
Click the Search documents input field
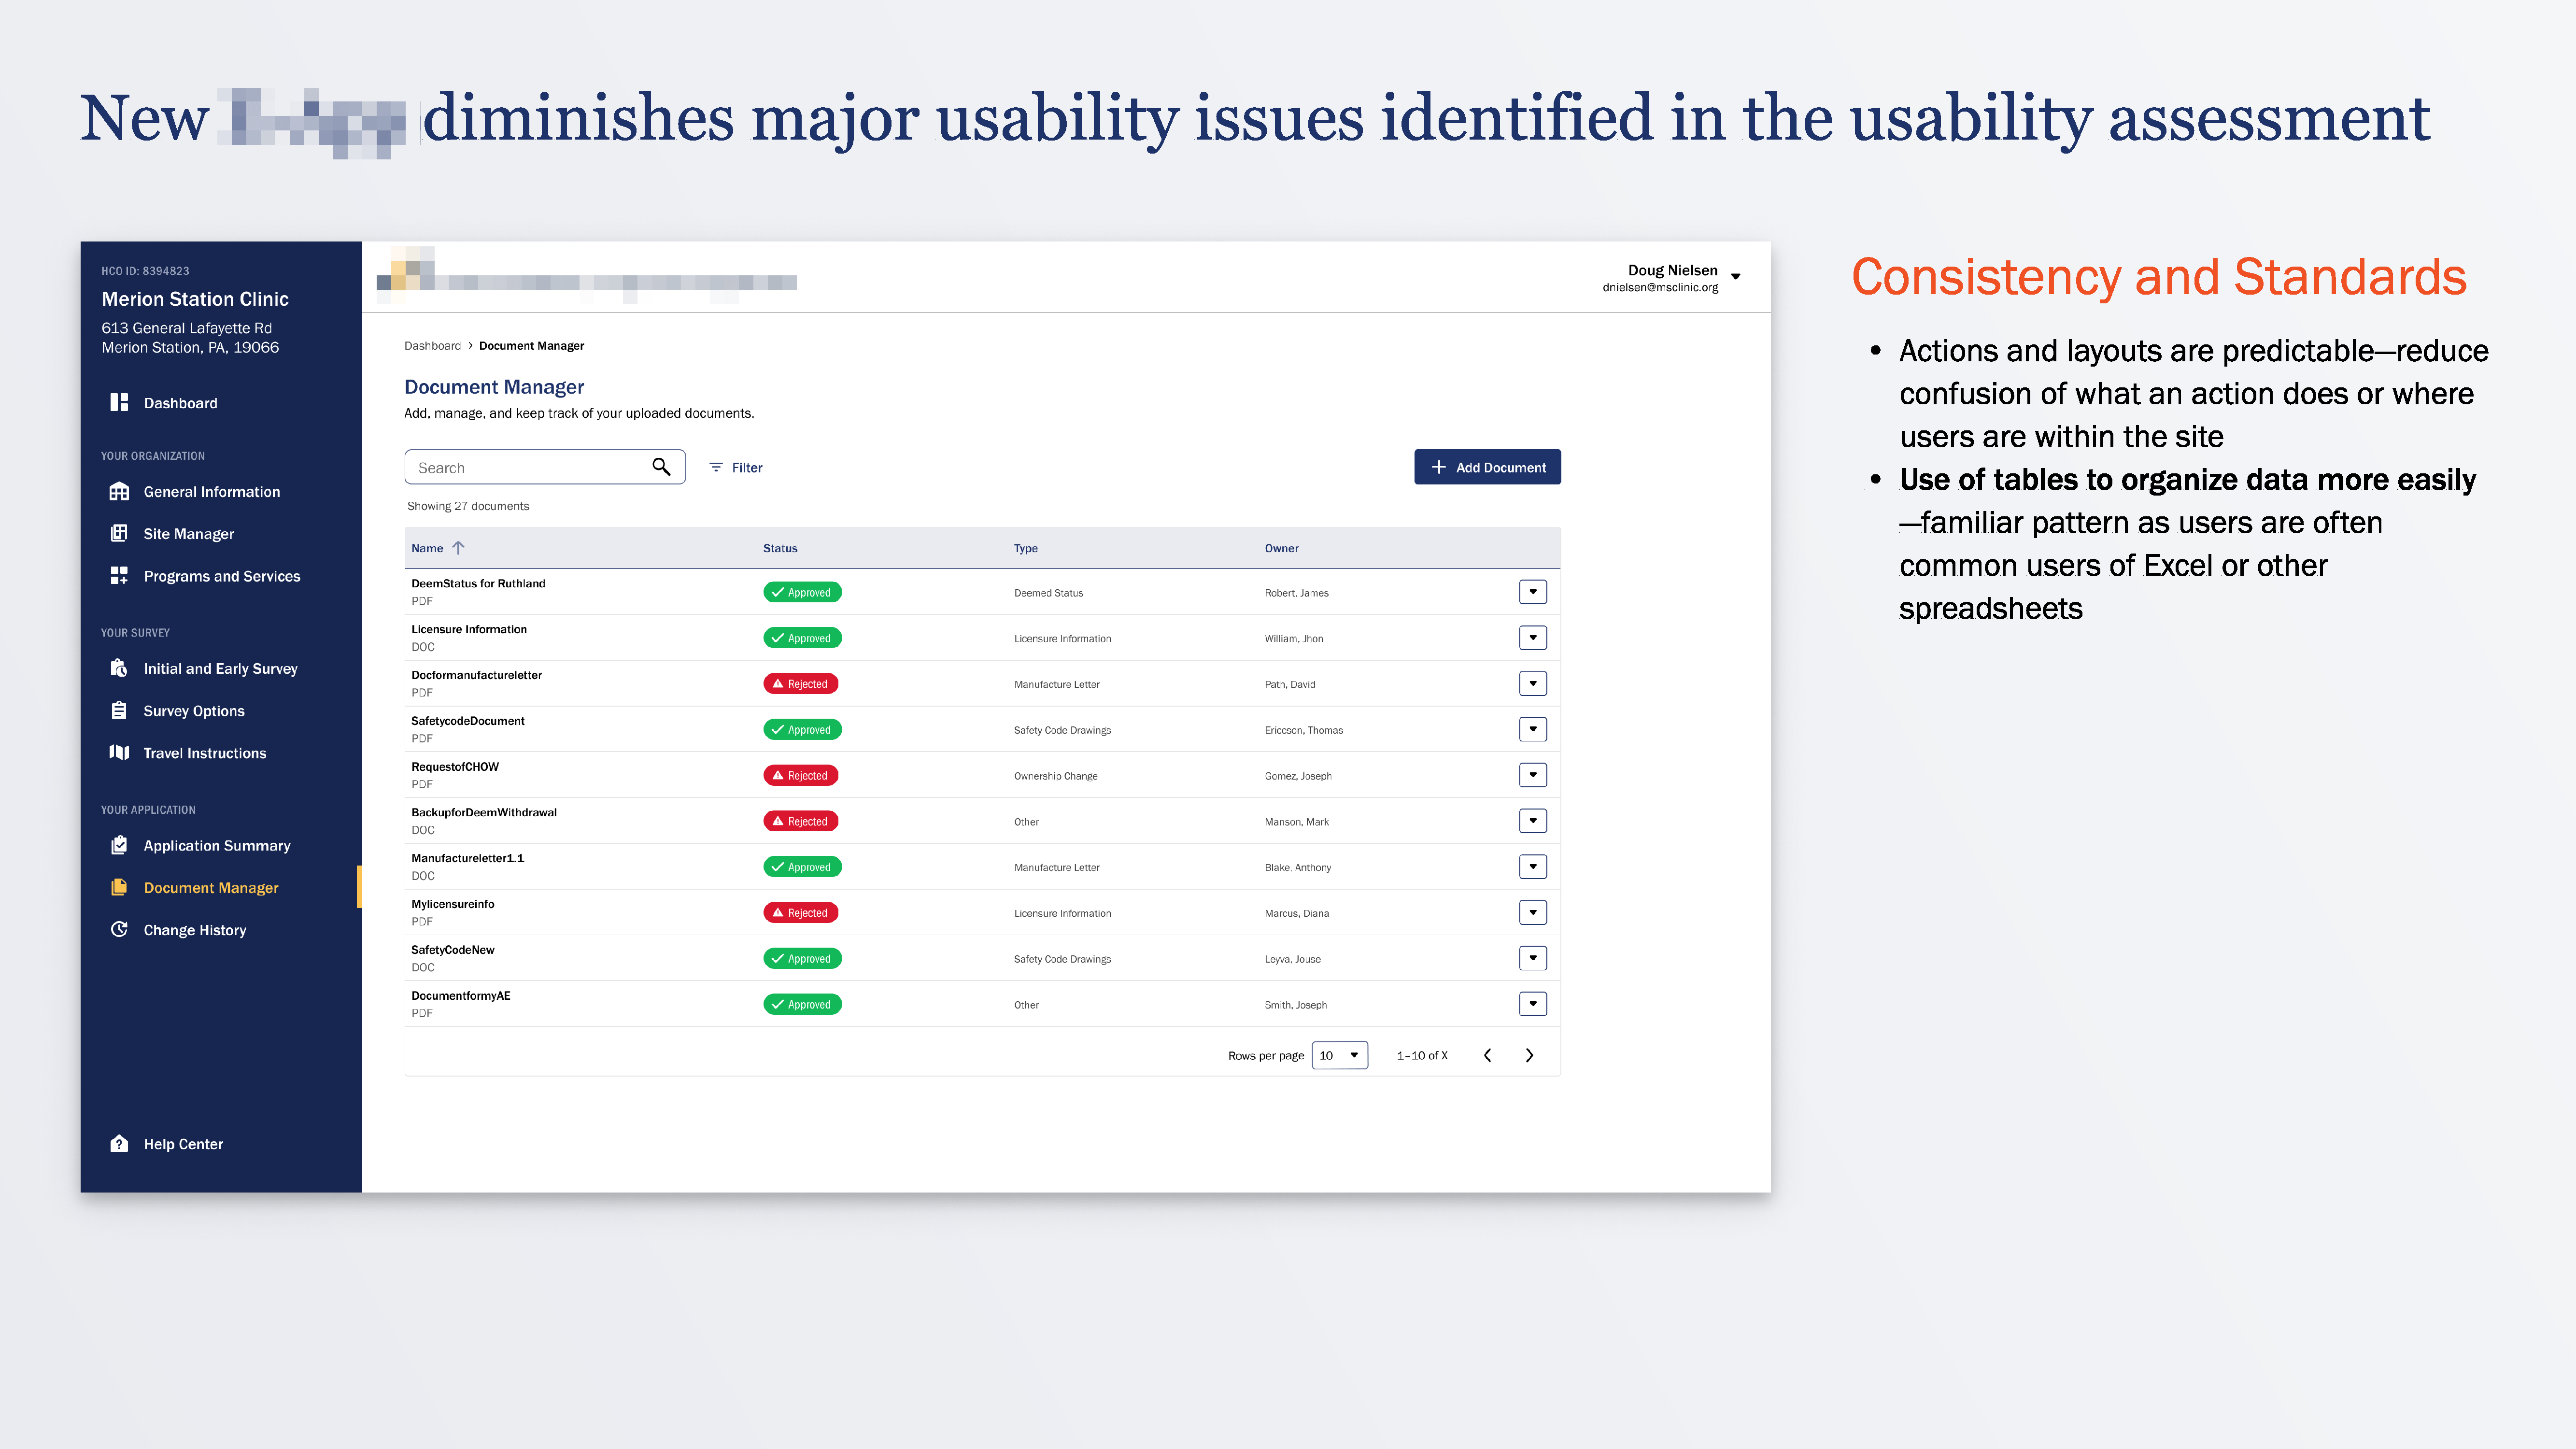545,467
